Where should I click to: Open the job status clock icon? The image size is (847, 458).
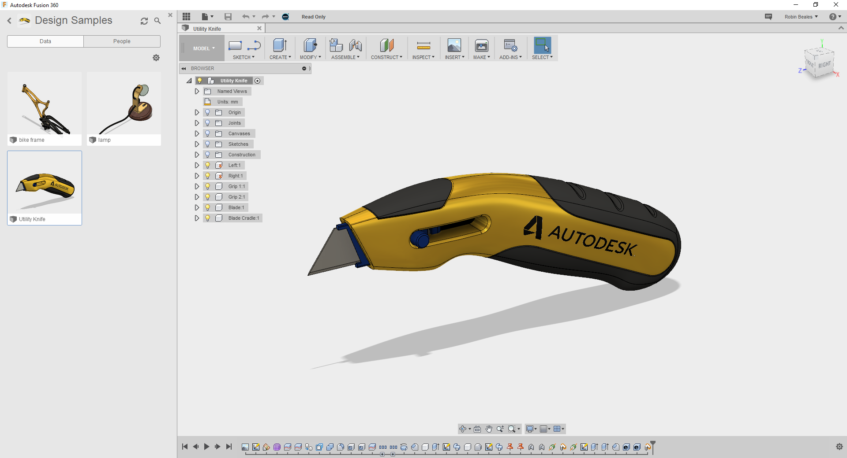(x=285, y=17)
